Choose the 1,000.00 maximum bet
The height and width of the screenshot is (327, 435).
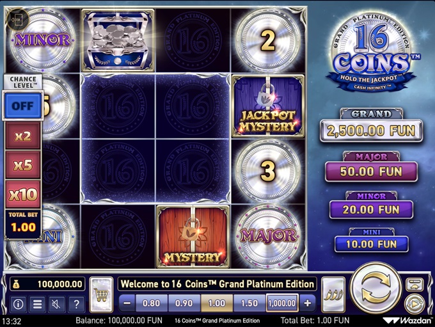click(x=282, y=303)
